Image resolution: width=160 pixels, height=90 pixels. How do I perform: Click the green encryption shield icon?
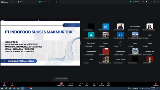pyautogui.click(x=130, y=2)
